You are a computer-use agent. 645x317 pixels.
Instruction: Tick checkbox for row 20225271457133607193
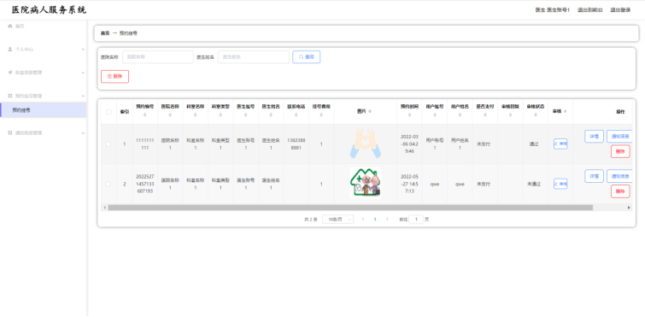coord(108,184)
